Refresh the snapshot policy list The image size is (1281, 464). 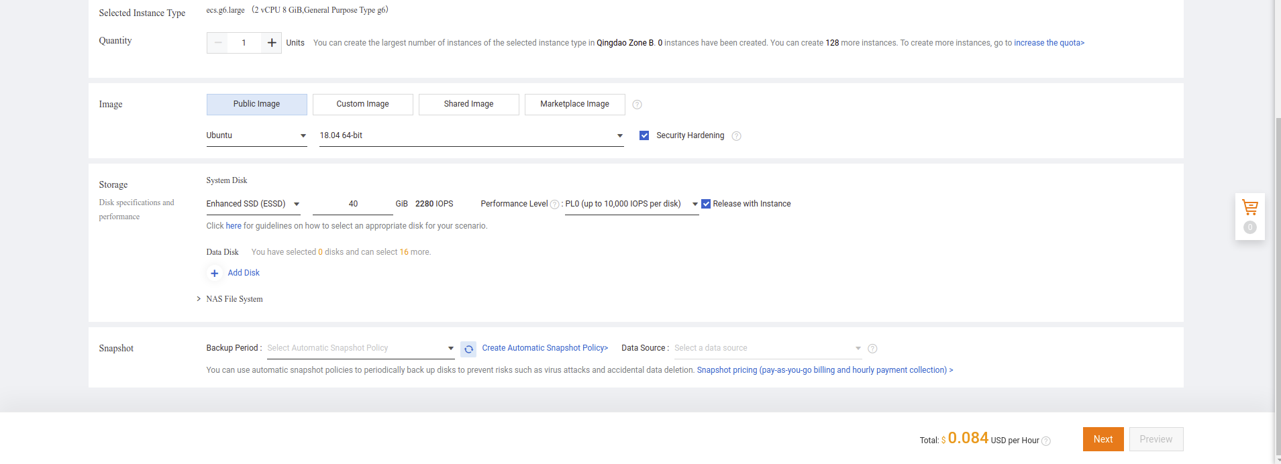pos(468,349)
